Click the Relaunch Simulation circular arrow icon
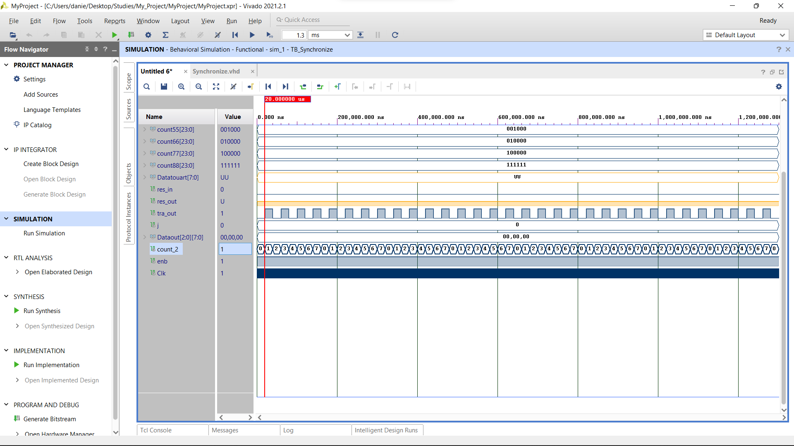This screenshot has width=794, height=446. click(395, 35)
